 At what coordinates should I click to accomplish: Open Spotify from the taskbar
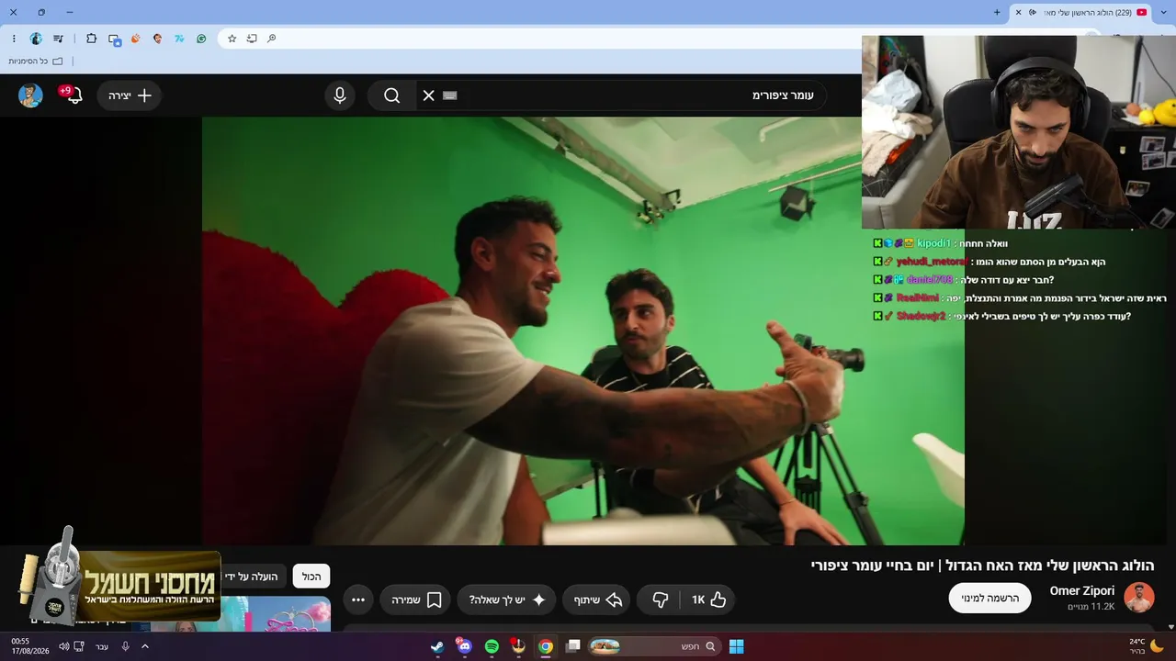(492, 646)
